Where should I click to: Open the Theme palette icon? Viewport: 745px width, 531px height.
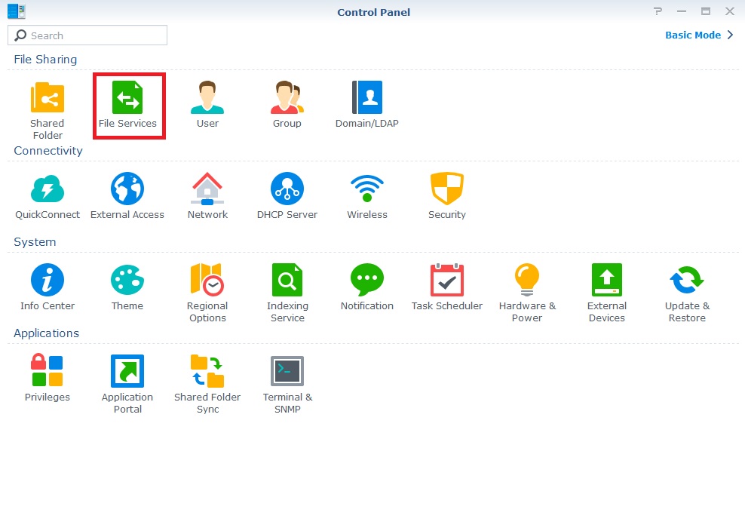click(x=127, y=281)
